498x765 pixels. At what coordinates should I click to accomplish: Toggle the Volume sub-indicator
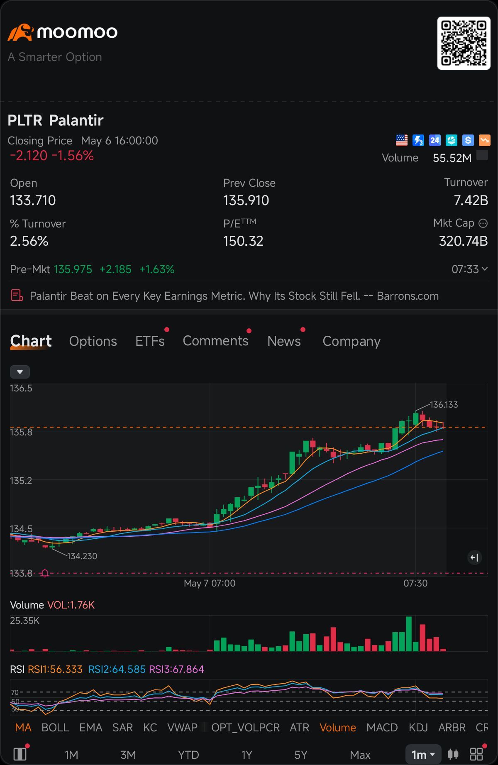(x=338, y=728)
